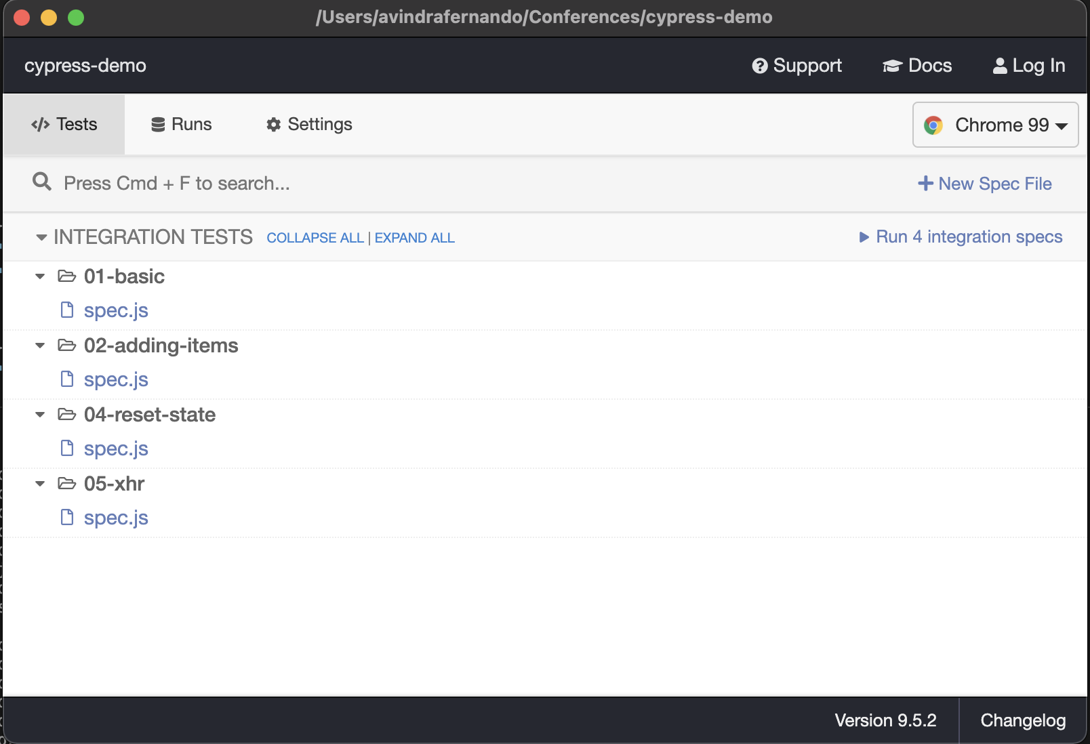
Task: Click the file icon under 02-adding-items
Action: (67, 379)
